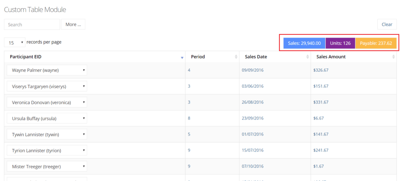
Task: Open the Veronica Donovan participant dropdown
Action: pos(47,102)
